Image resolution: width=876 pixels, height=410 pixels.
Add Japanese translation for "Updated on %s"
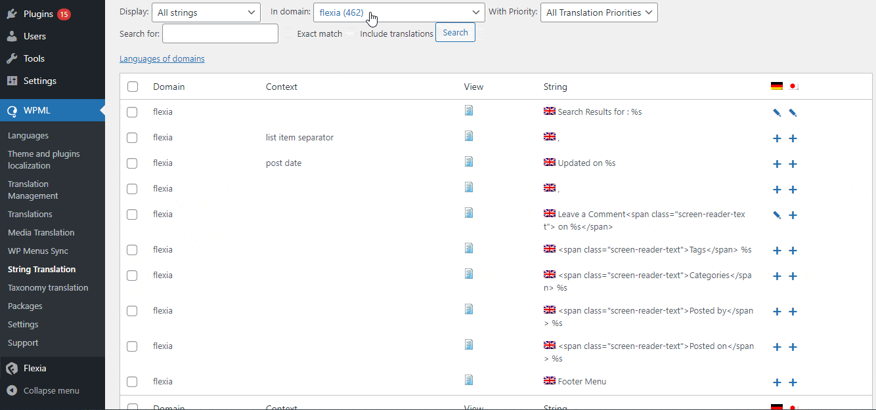[793, 164]
